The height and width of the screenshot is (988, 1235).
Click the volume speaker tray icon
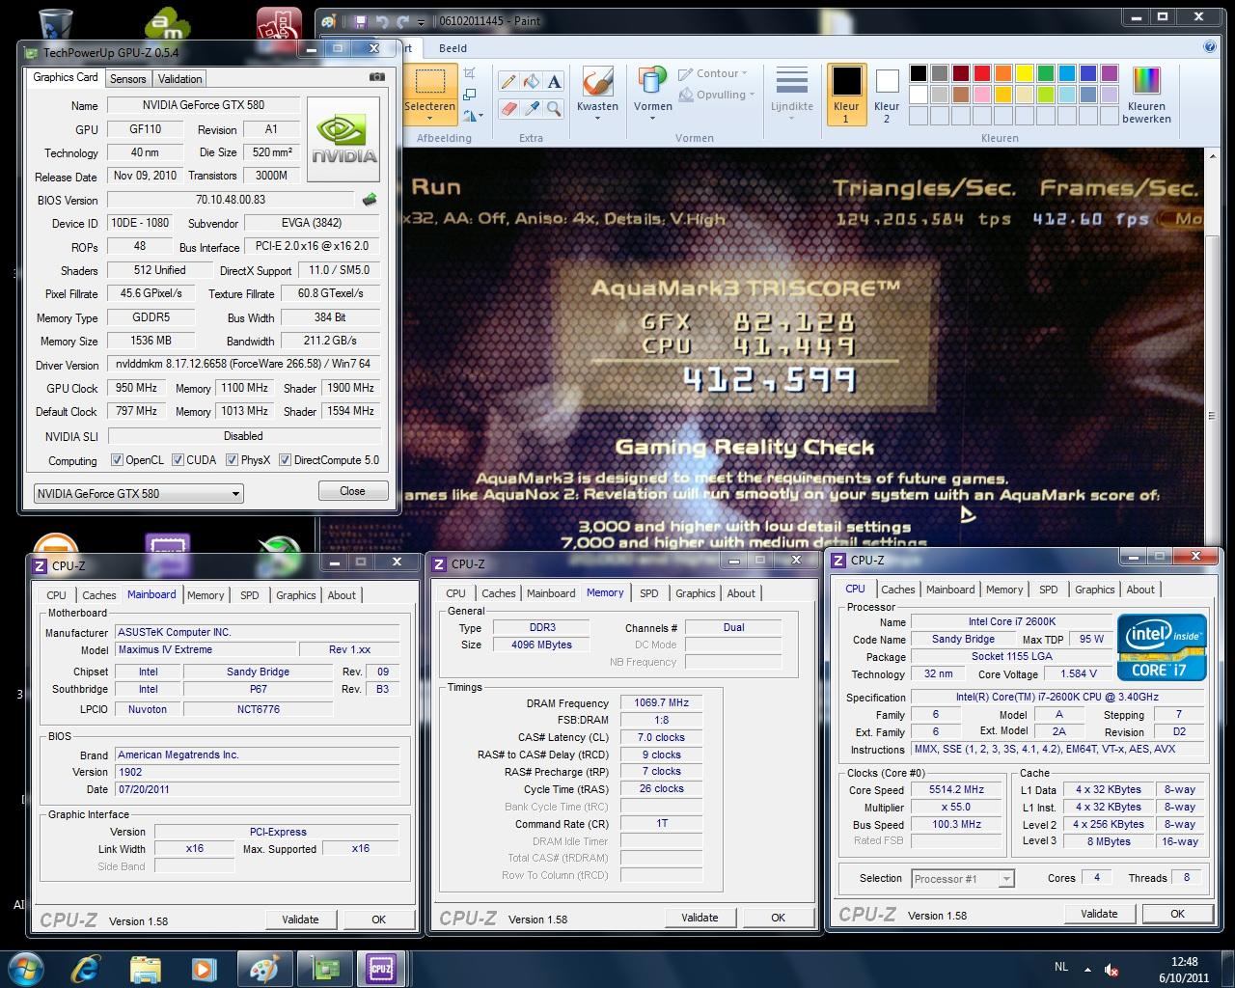tap(1111, 970)
